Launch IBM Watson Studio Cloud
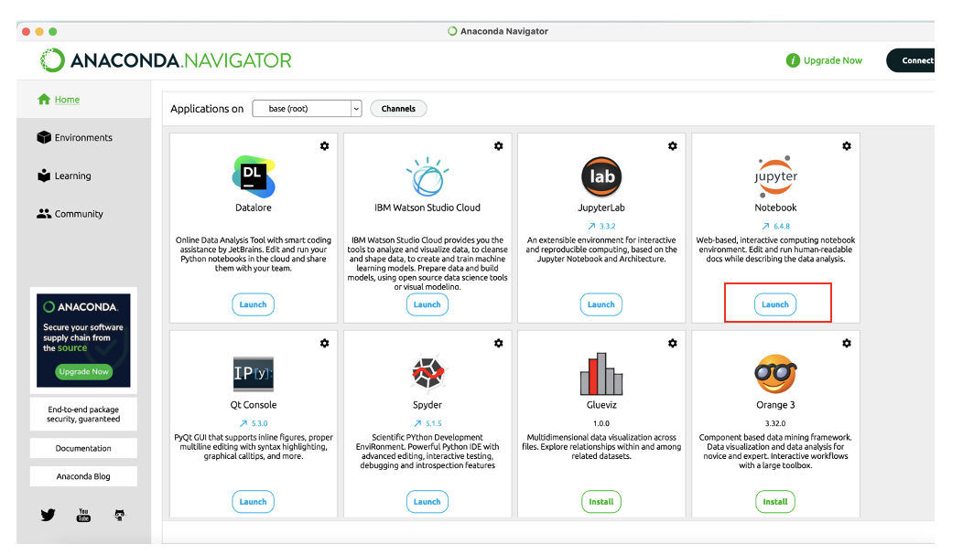This screenshot has height=554, width=963. (427, 304)
